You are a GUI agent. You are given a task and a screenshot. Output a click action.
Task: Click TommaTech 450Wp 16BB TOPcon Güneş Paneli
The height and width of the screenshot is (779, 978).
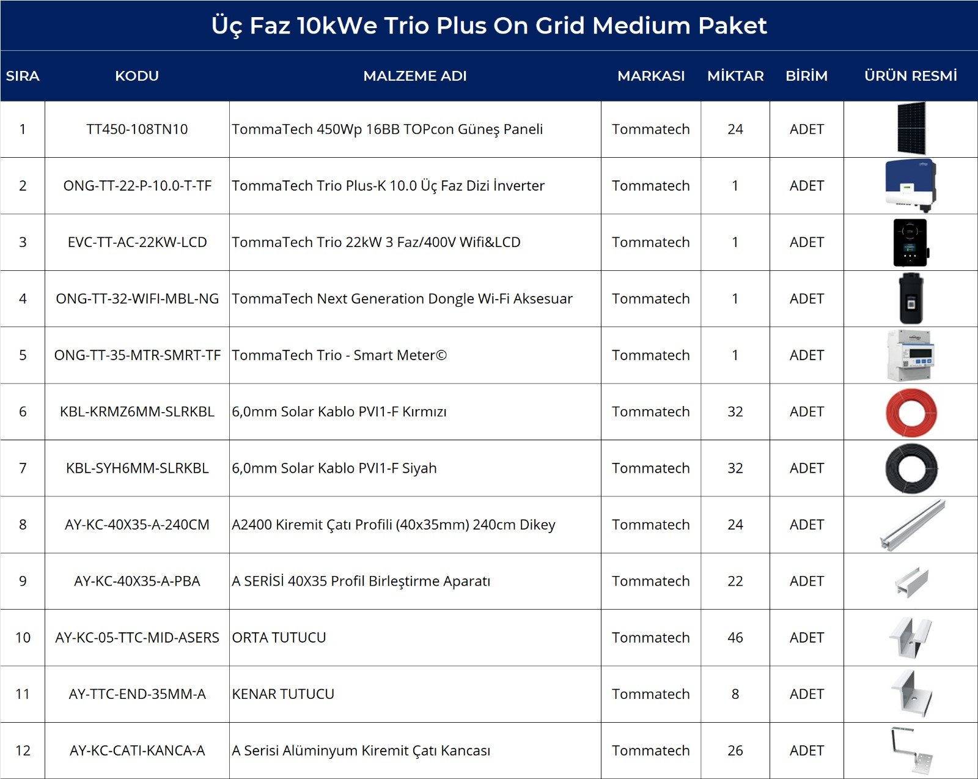pos(387,129)
